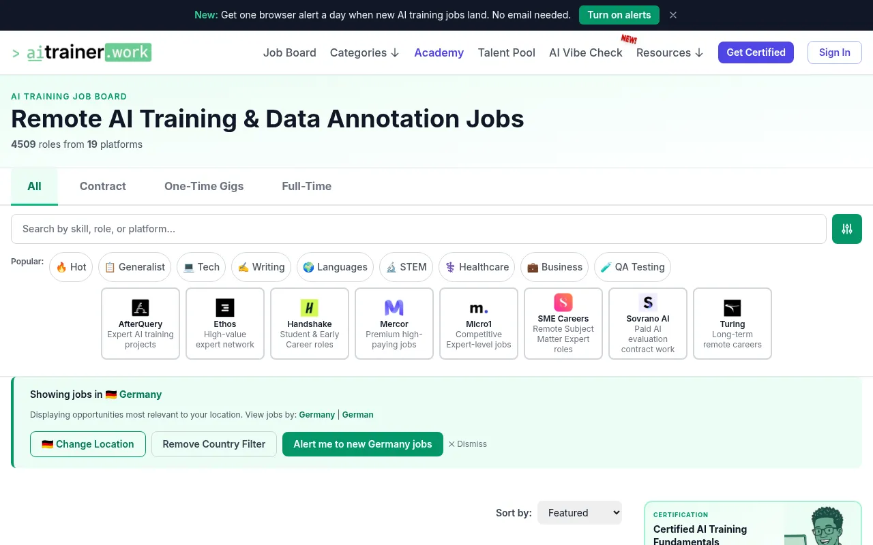Switch to the All tab
Viewport: 873px width, 545px height.
34,186
